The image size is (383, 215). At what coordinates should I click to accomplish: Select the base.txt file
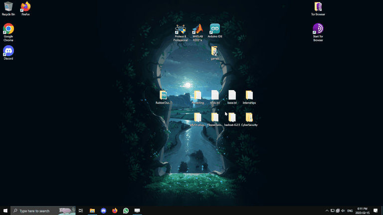coord(232,97)
